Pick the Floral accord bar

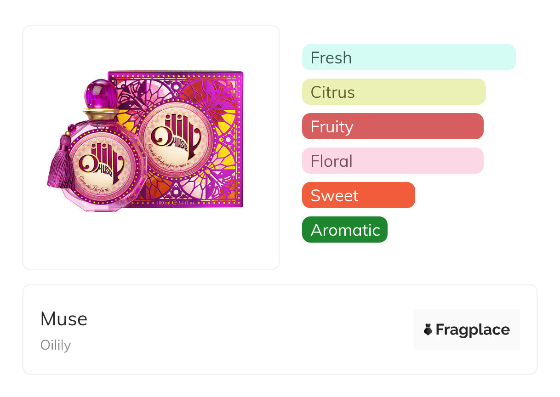(392, 161)
